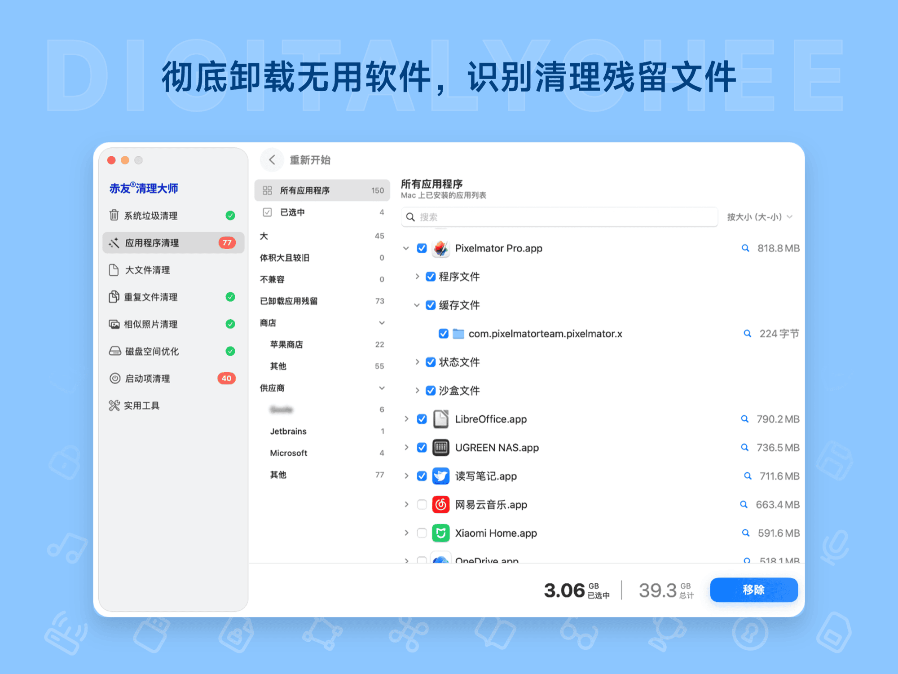898x674 pixels.
Task: Click the 移除 button
Action: click(x=753, y=590)
